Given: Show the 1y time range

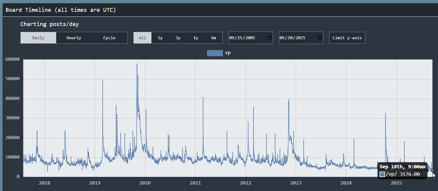Looking at the screenshot, I should tap(196, 38).
